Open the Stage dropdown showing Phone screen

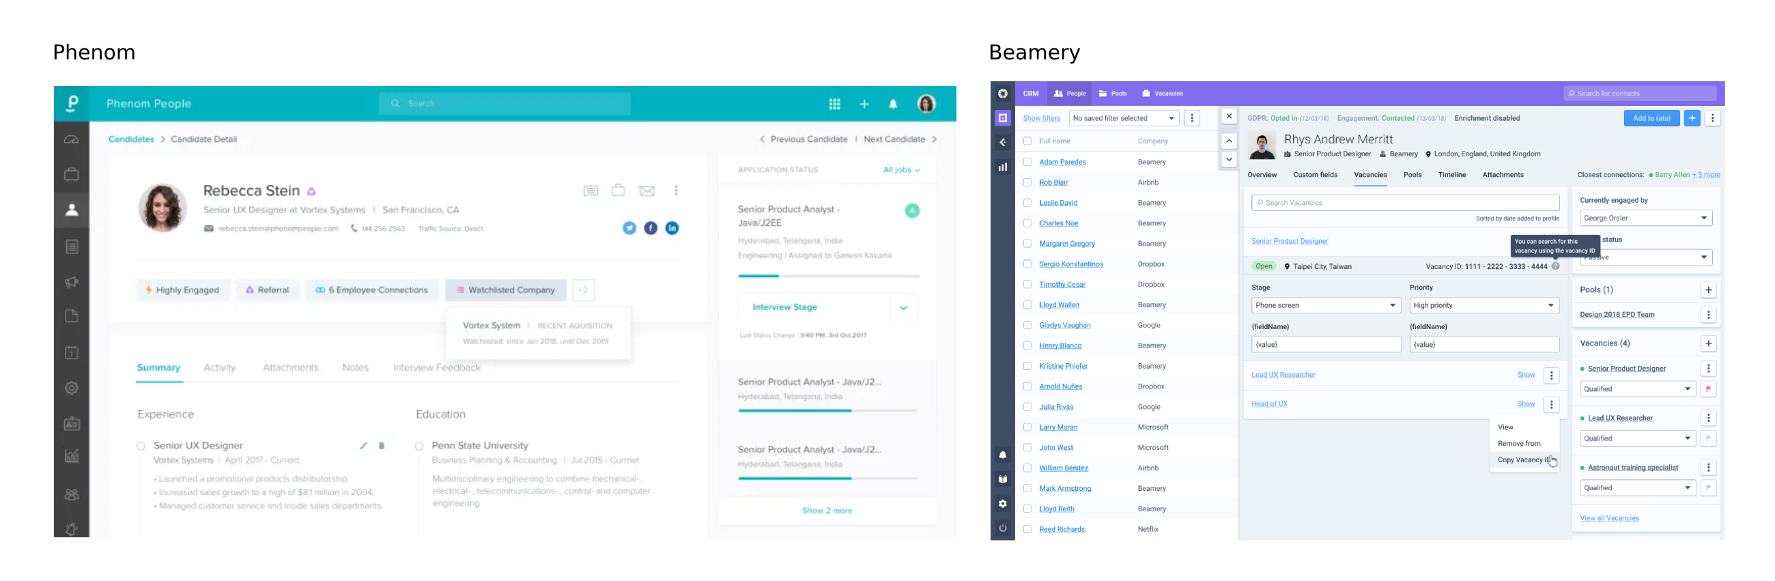pos(1325,305)
